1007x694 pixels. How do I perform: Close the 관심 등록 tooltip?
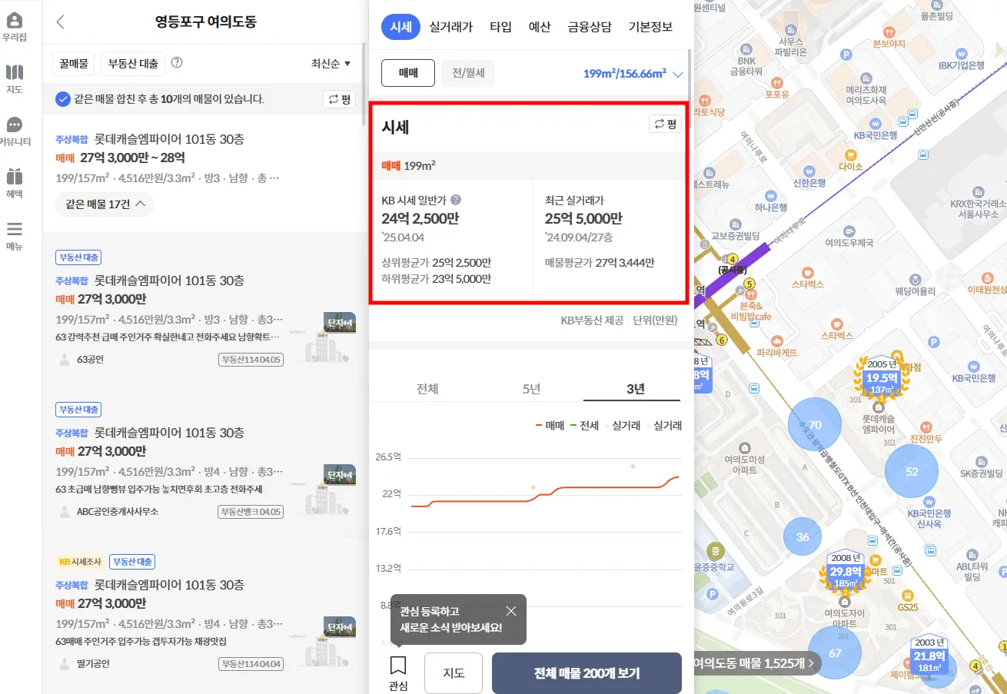pyautogui.click(x=511, y=611)
